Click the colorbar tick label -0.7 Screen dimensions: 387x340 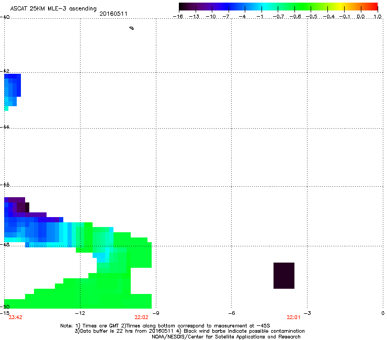tap(278, 17)
